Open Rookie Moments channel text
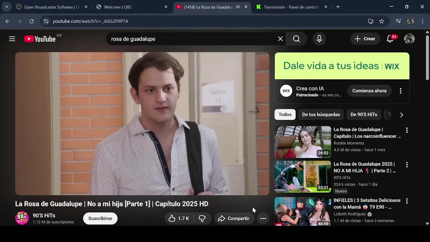The width and height of the screenshot is (430, 242). point(349,143)
